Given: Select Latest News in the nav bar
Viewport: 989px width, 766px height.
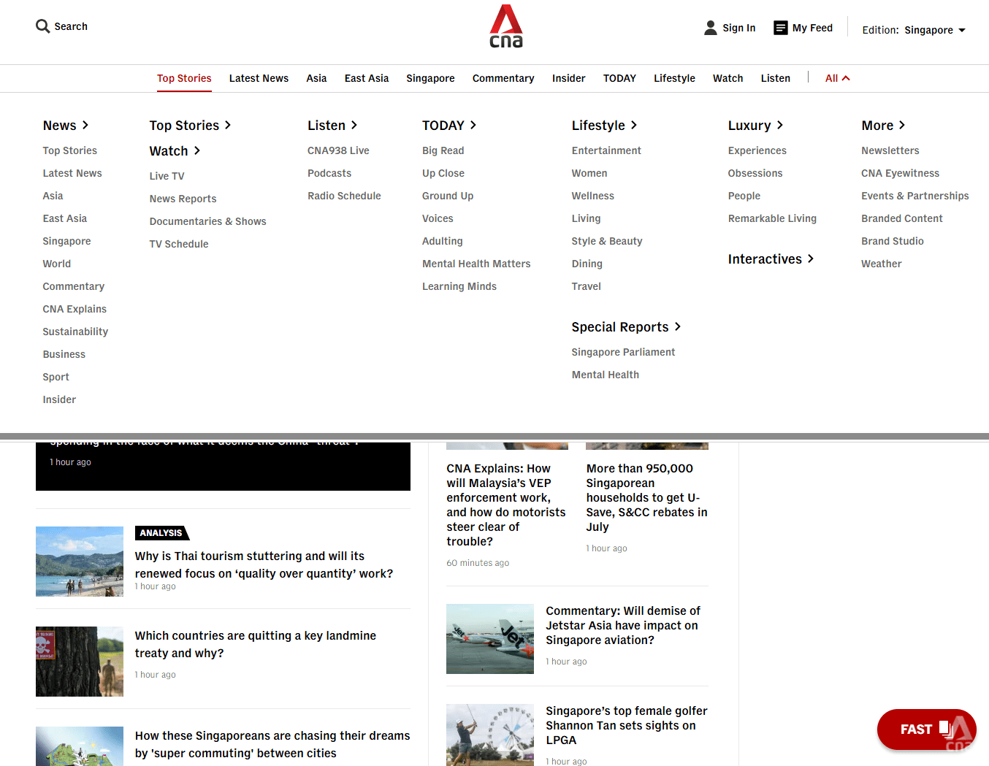Looking at the screenshot, I should click(x=259, y=78).
